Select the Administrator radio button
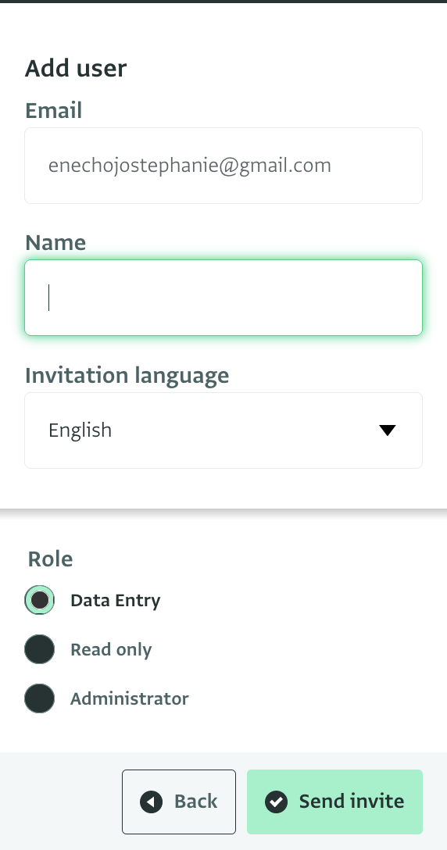This screenshot has height=850, width=447. pos(40,698)
